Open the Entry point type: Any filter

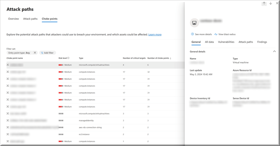click(19, 53)
